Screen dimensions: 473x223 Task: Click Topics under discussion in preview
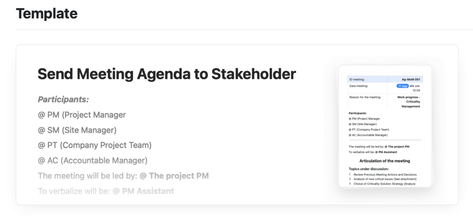point(369,168)
